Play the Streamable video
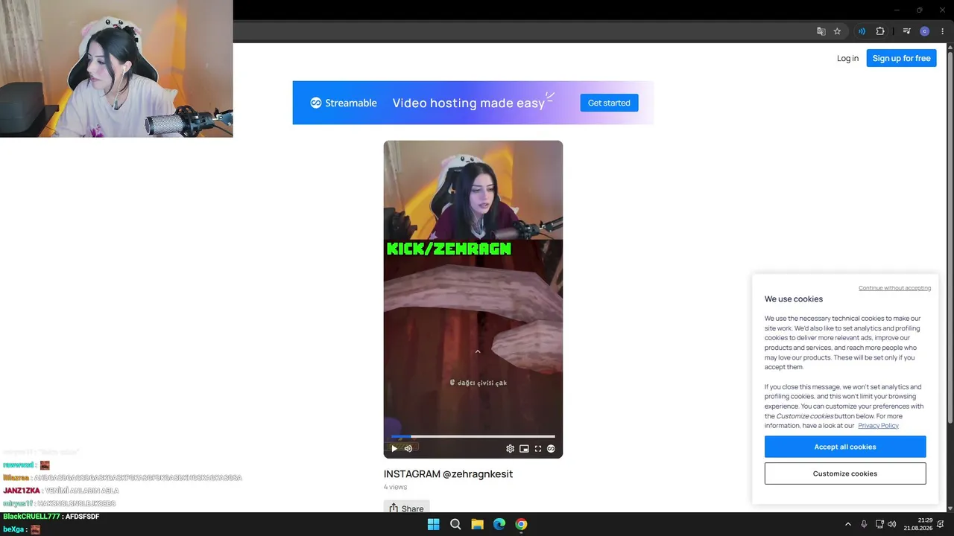The height and width of the screenshot is (536, 954). click(x=394, y=448)
